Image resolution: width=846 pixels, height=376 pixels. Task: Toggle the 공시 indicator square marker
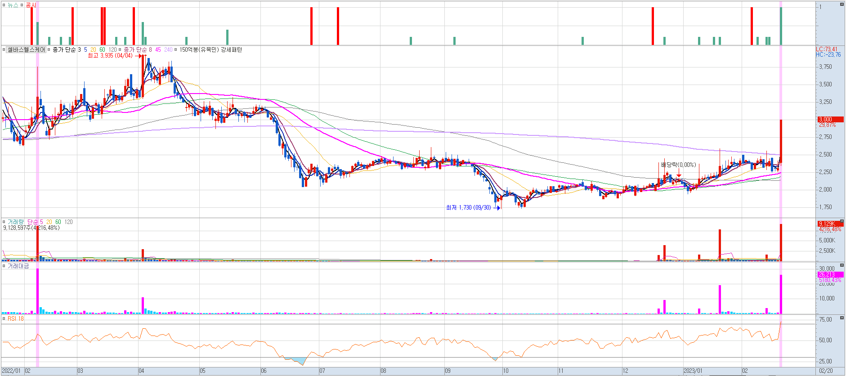coord(22,5)
